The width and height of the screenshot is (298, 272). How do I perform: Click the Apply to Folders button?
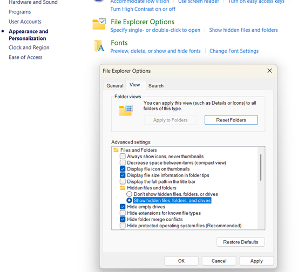pyautogui.click(x=170, y=120)
